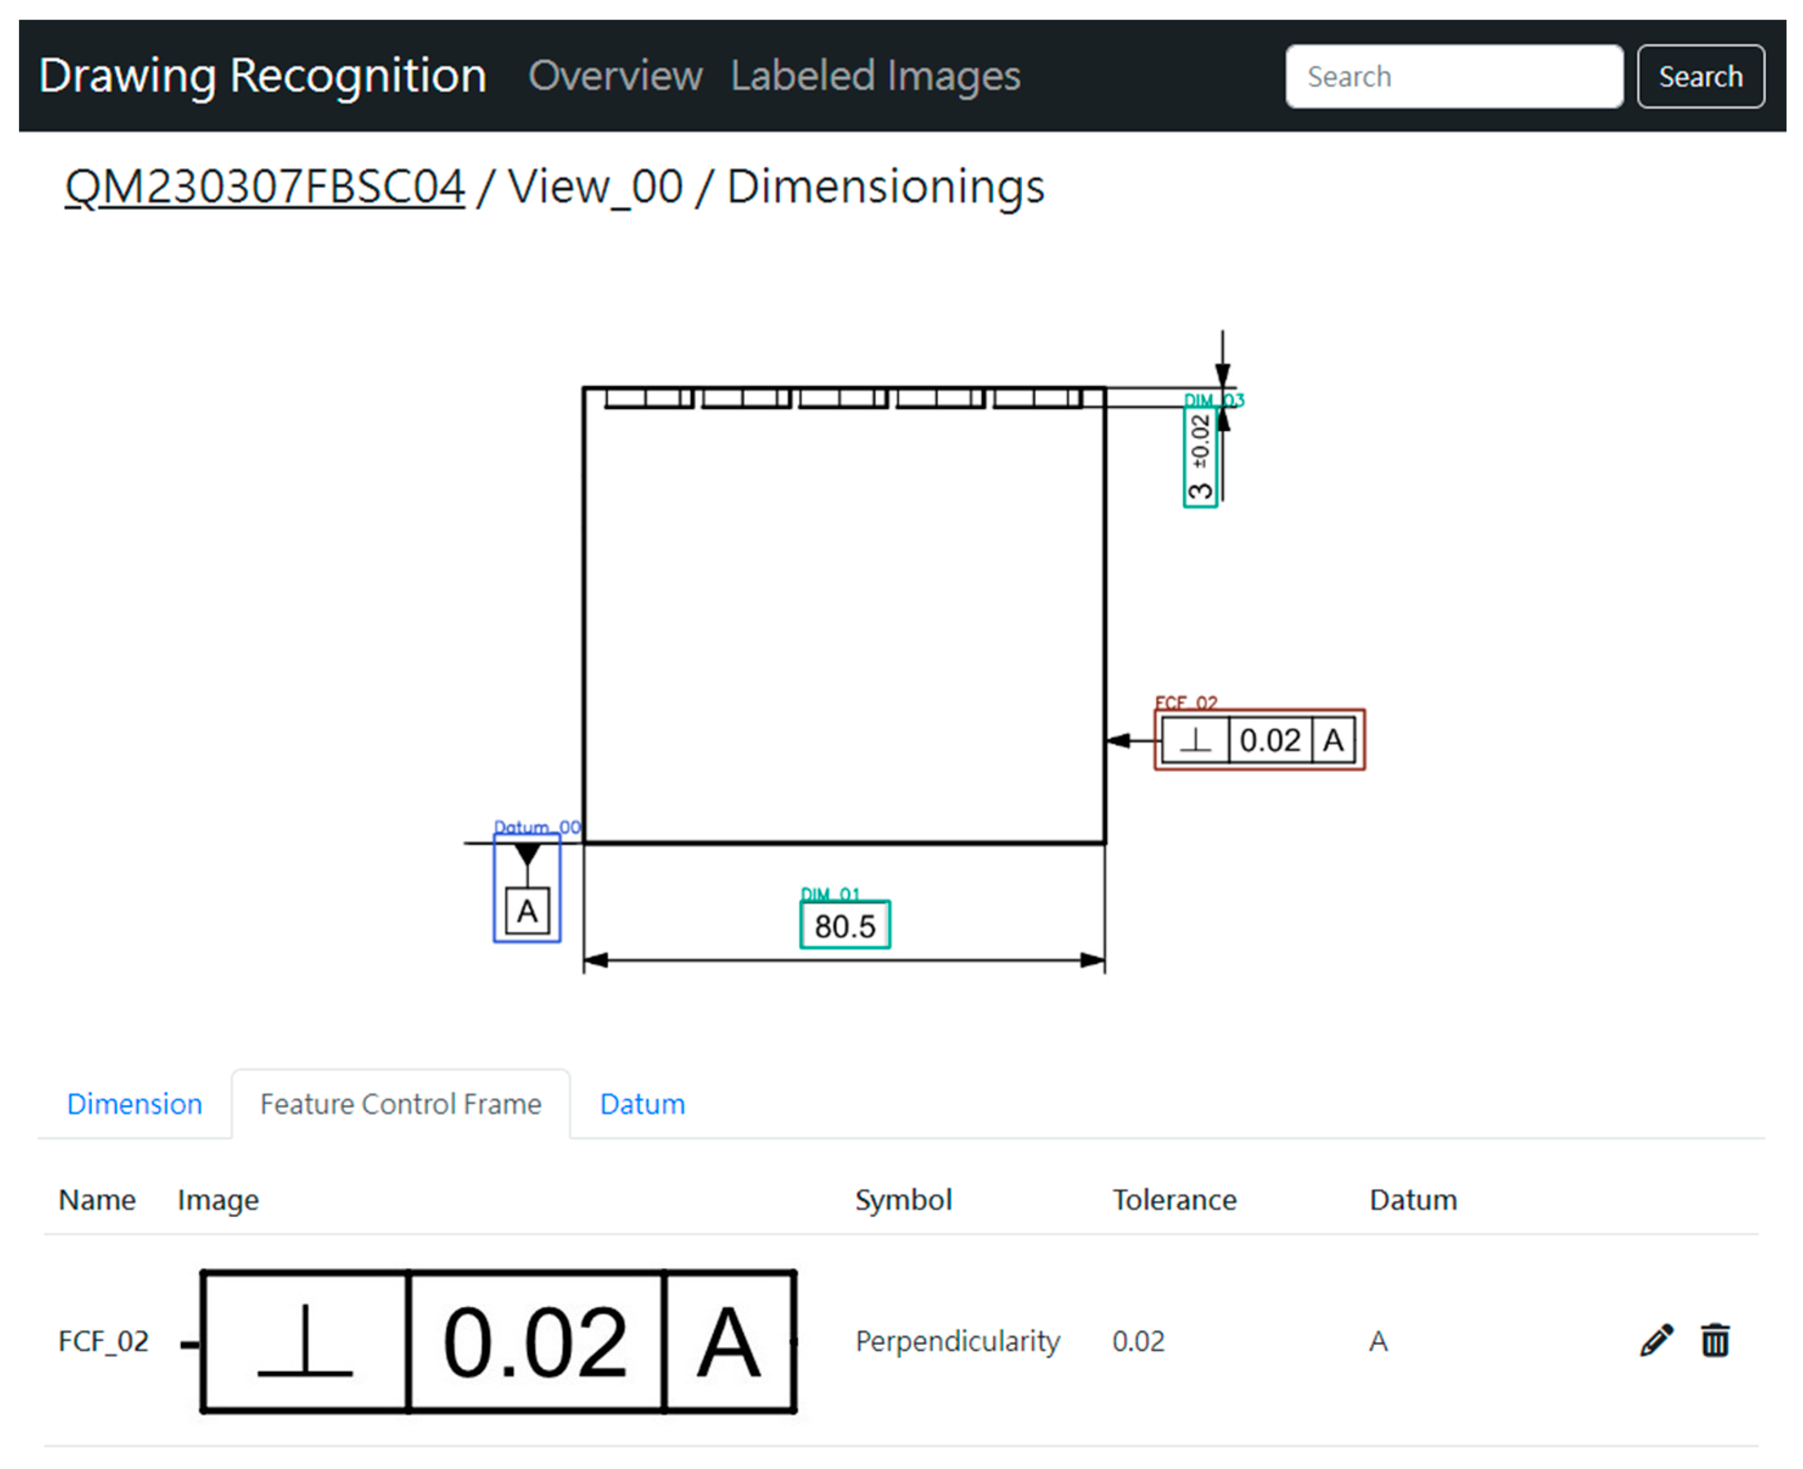Click the FCF_02 image thumbnail in table
The width and height of the screenshot is (1803, 1469).
click(498, 1341)
